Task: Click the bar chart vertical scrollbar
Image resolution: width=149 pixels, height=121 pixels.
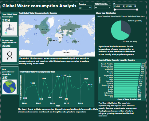Action: 146,80
